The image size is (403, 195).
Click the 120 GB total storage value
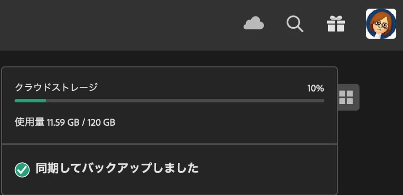[x=104, y=122]
